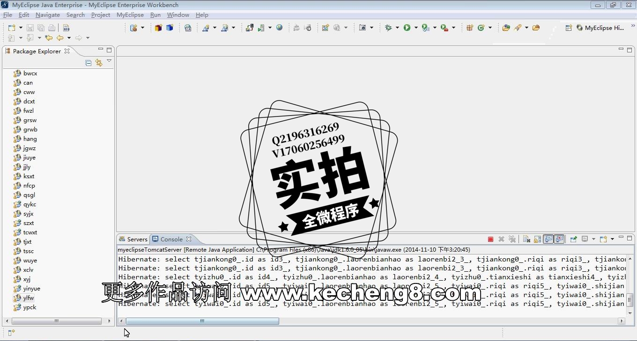Click Collapse All in Package Explorer
This screenshot has width=637, height=341.
(89, 63)
